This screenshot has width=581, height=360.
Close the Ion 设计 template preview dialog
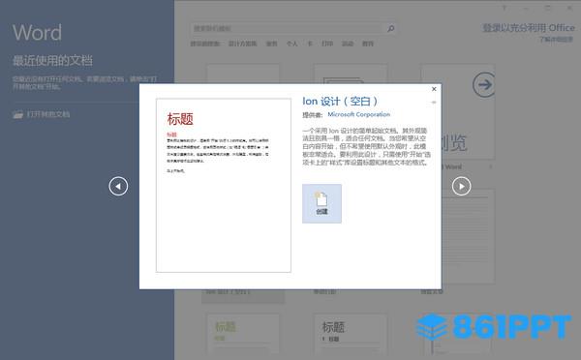434,89
